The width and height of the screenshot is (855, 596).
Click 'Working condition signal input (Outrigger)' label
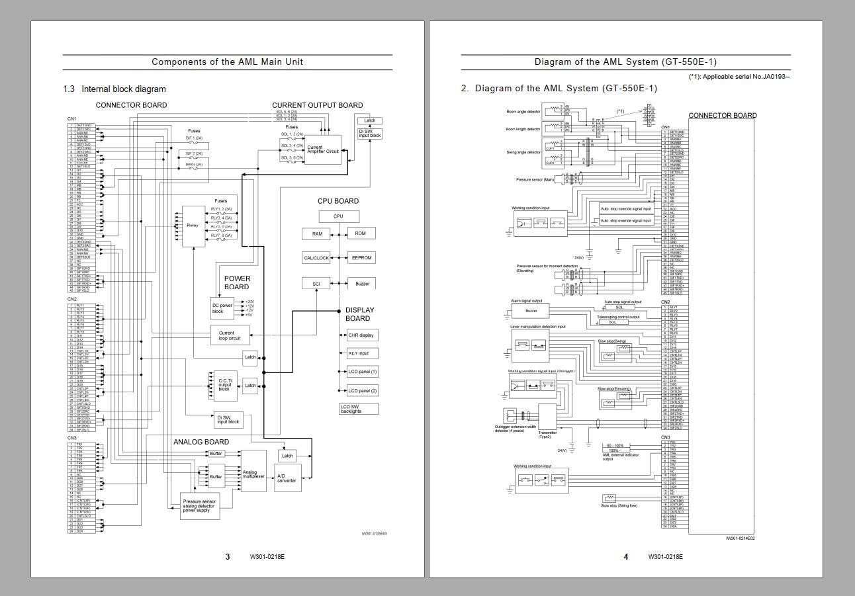[541, 371]
